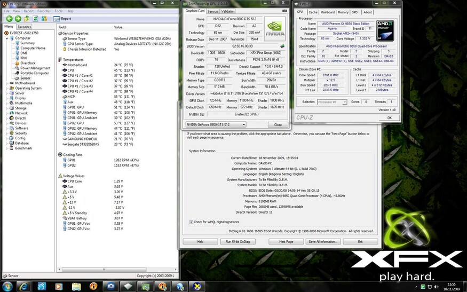
Task: Click the DirectX icon in EVEREST tree
Action: tap(12, 119)
